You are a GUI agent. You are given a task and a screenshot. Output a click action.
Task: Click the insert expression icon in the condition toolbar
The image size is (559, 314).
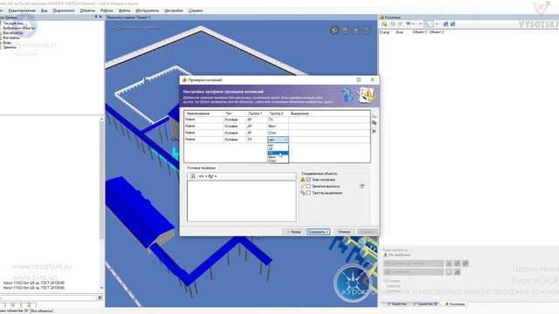[x=193, y=176]
